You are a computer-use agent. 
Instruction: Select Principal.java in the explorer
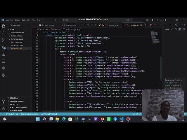pos(17,49)
